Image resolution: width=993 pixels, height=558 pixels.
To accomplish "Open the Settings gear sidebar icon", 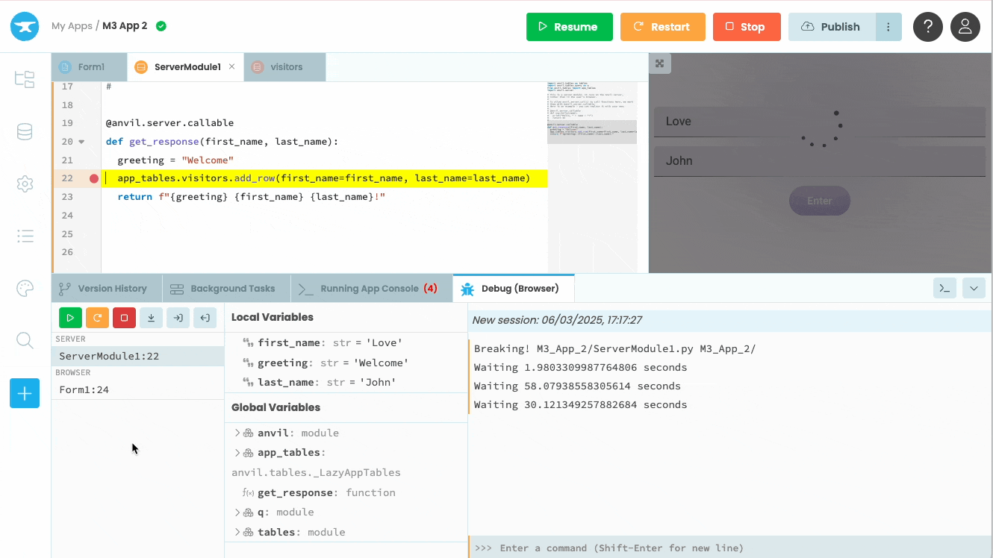I will click(x=25, y=184).
